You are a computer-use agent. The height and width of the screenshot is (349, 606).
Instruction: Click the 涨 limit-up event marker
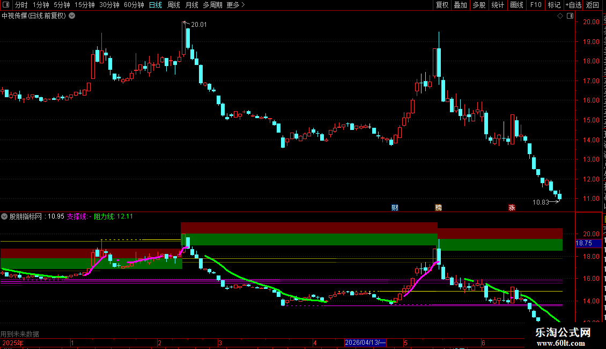(512, 208)
